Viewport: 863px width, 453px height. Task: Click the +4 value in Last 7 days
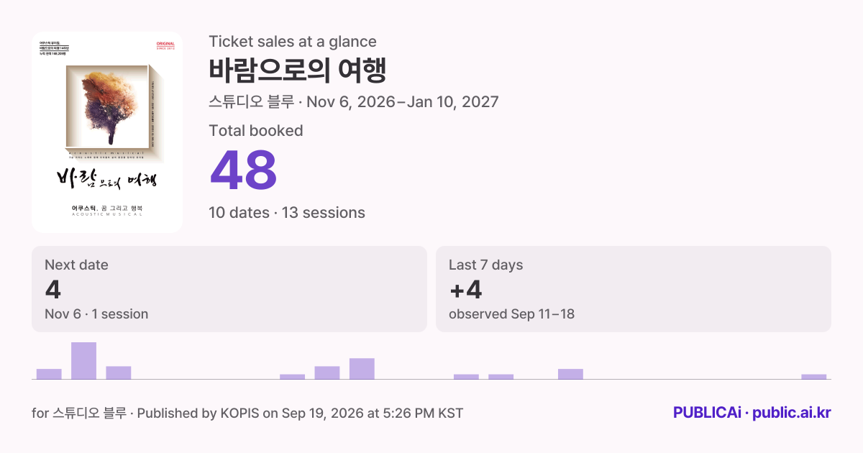[x=465, y=289]
